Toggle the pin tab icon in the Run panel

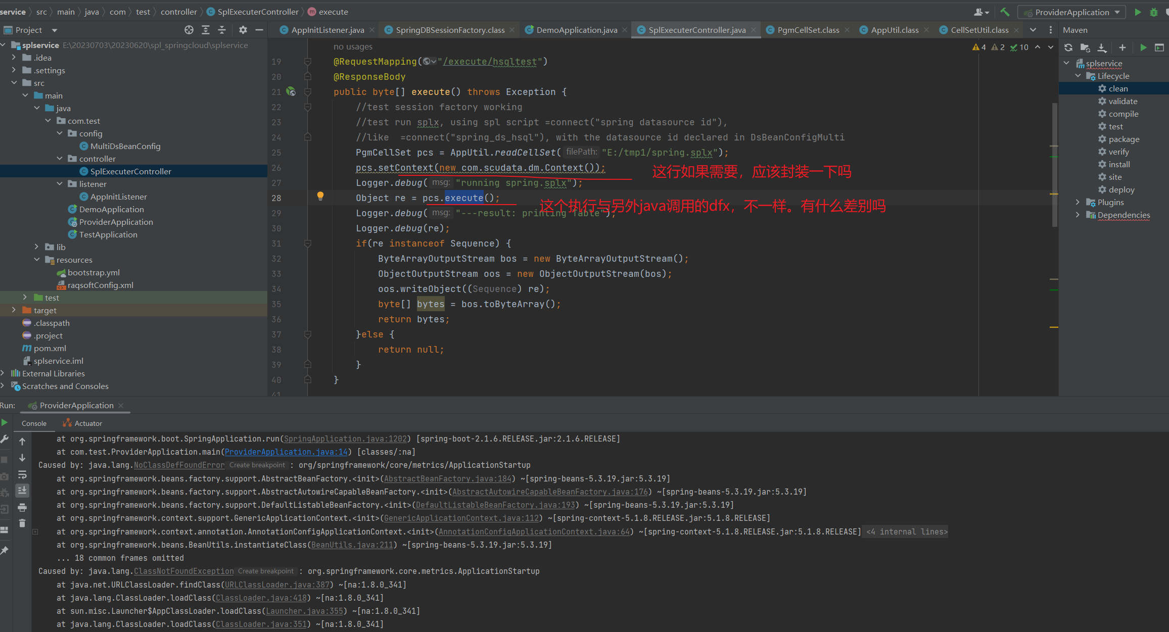5,551
